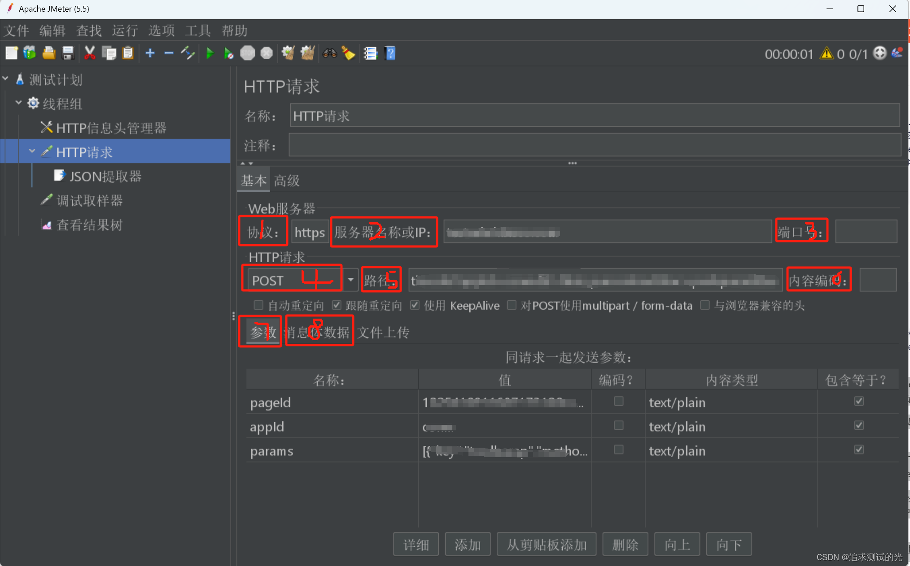Open Search with binoculars icon

[x=330, y=53]
